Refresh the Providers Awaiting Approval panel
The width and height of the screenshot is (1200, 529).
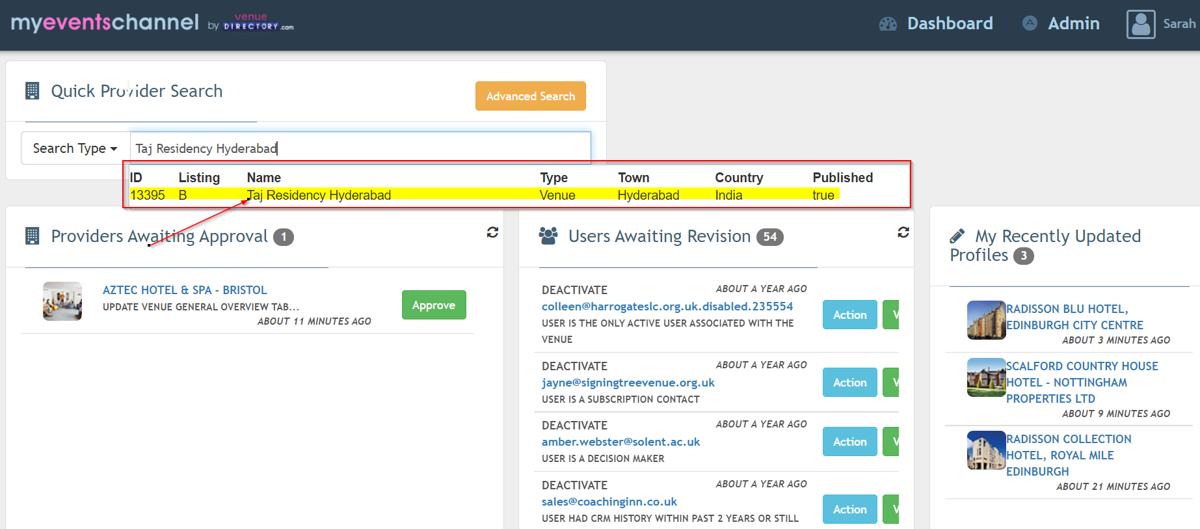coord(492,232)
